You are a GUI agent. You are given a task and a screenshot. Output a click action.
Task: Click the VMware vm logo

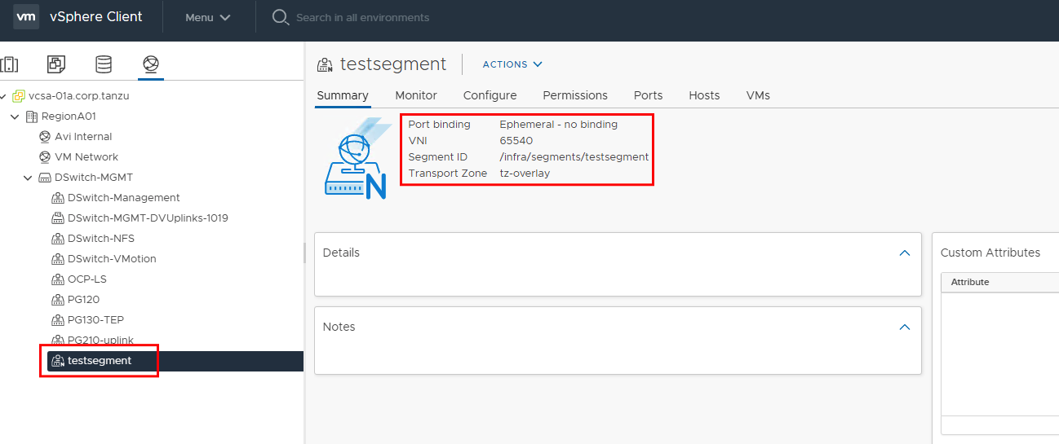26,16
